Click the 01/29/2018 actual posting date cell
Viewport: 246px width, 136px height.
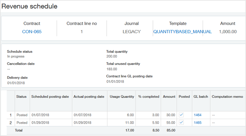click(x=82, y=123)
